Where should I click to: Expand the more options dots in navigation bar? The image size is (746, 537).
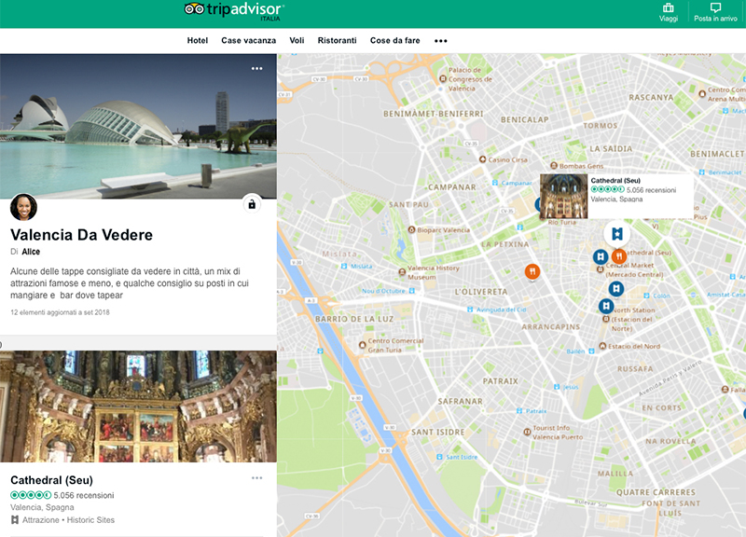click(441, 41)
